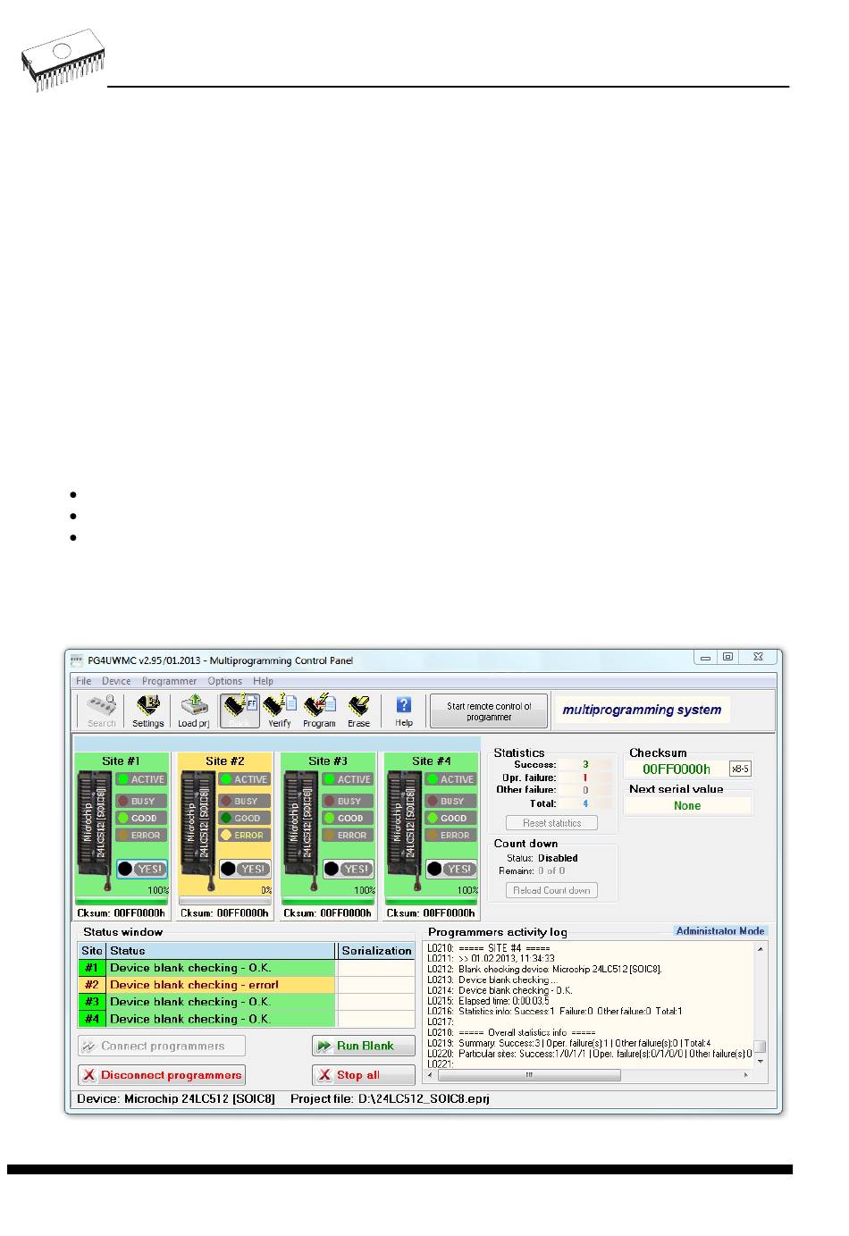
Task: Click the Checksum value 00FF0000h
Action: (x=677, y=769)
